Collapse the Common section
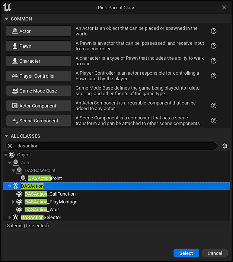The height and width of the screenshot is (262, 233). point(6,19)
